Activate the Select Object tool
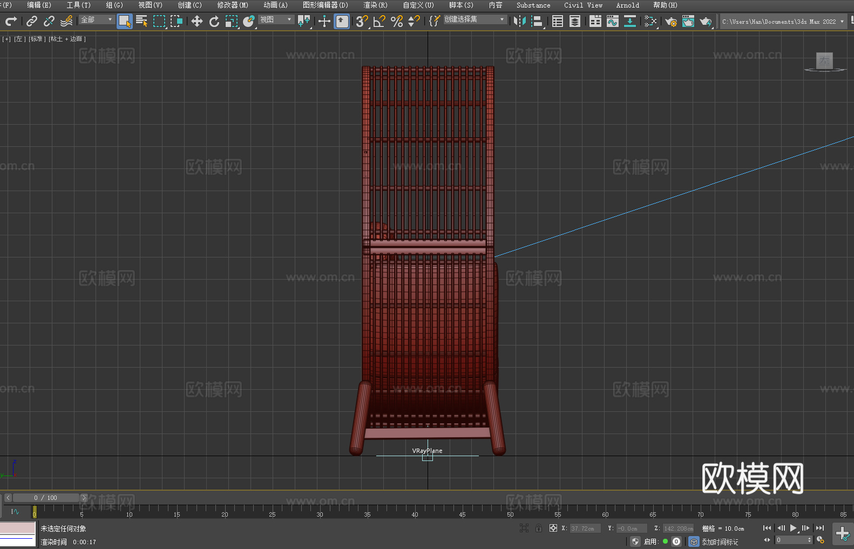Image resolution: width=854 pixels, height=549 pixels. click(x=125, y=21)
